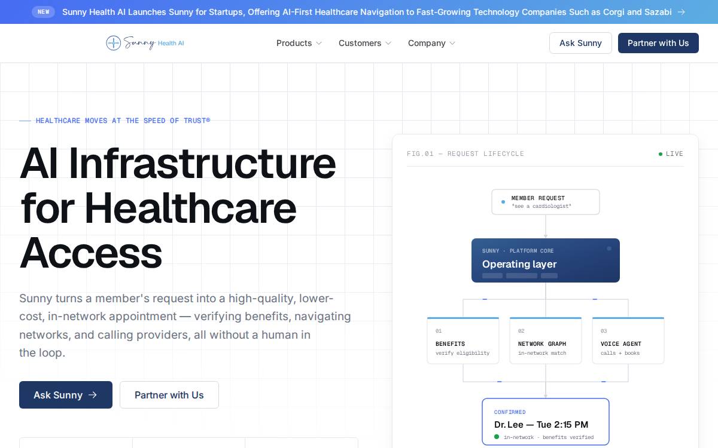The image size is (718, 448).
Task: Select the 02 Network Graph card
Action: 546,340
